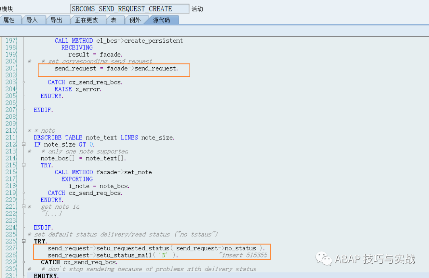Click CATCH cx_send_req_bcs on line 229
The width and height of the screenshot is (429, 278).
click(x=79, y=262)
